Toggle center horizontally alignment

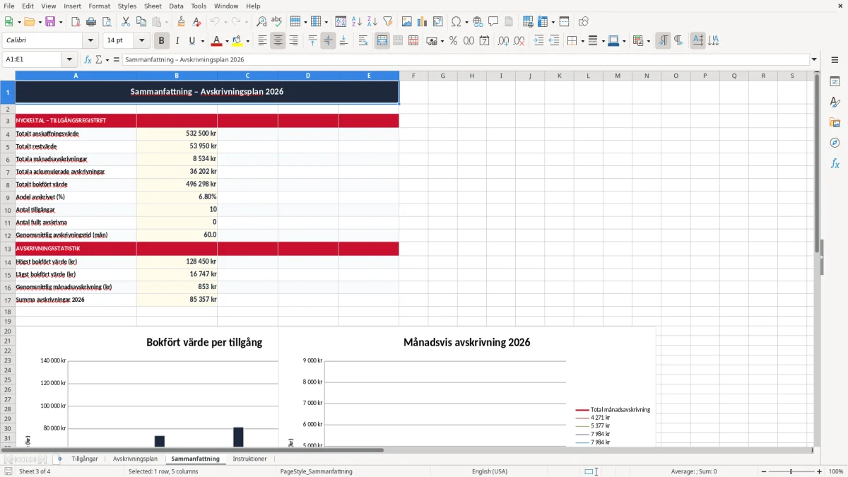pyautogui.click(x=278, y=41)
